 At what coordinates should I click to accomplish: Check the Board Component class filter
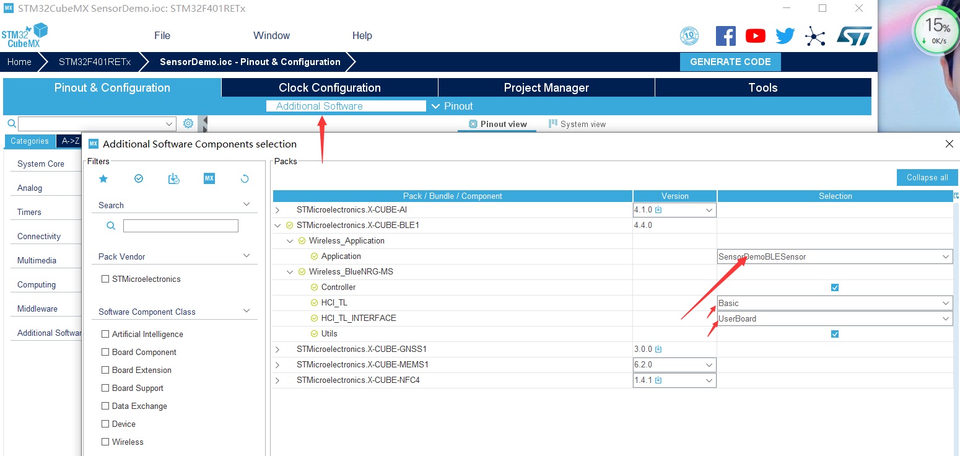pyautogui.click(x=105, y=352)
